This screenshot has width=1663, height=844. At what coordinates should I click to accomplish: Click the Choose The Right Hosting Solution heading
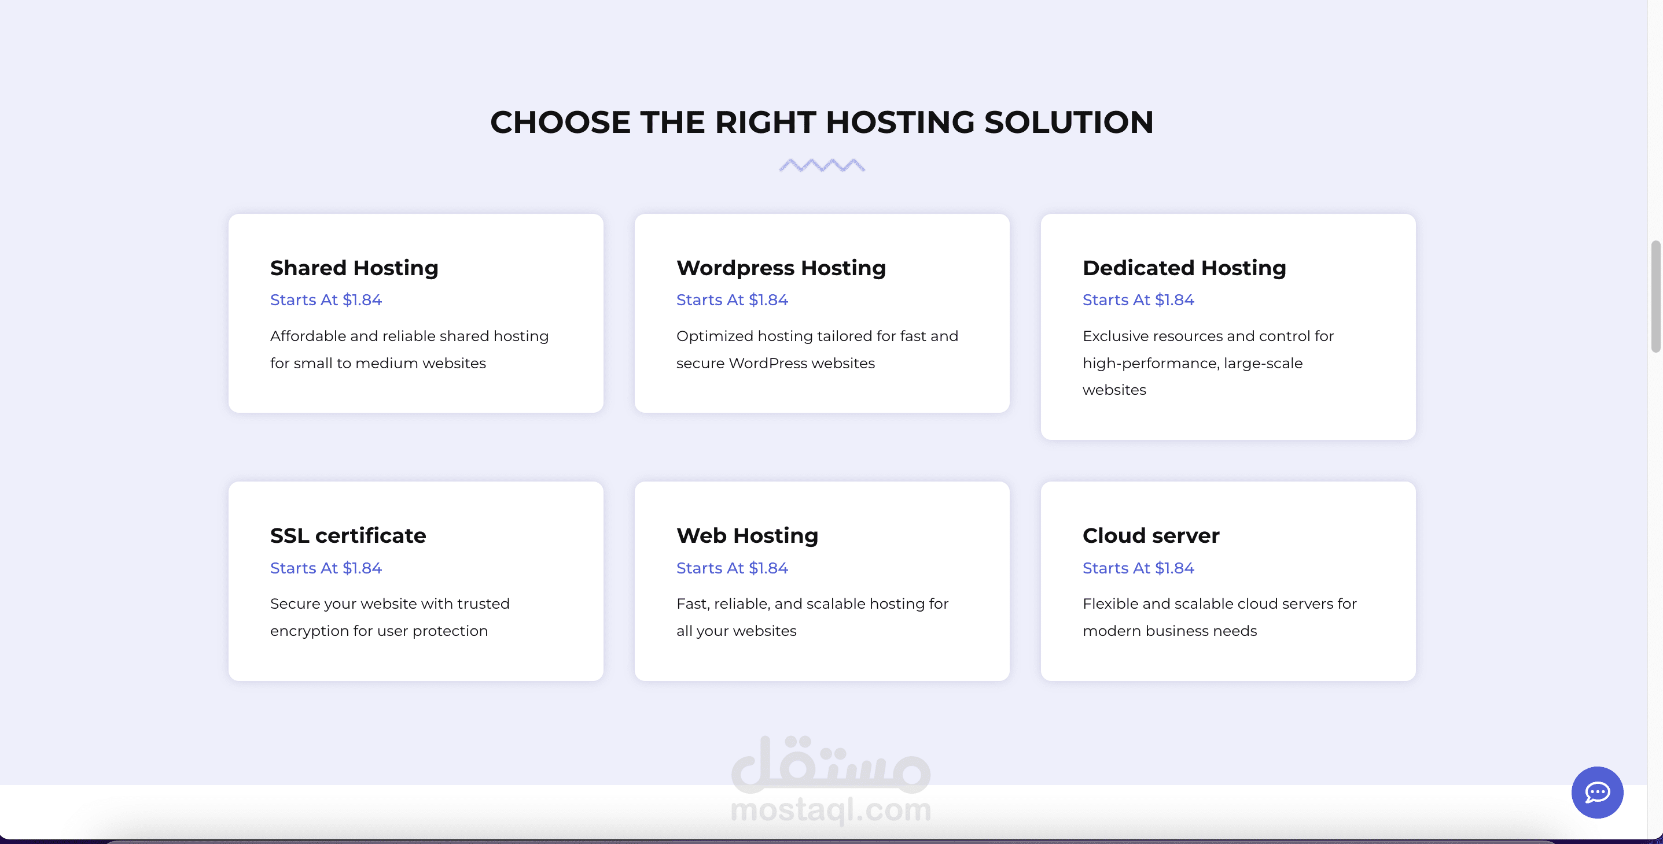tap(821, 122)
